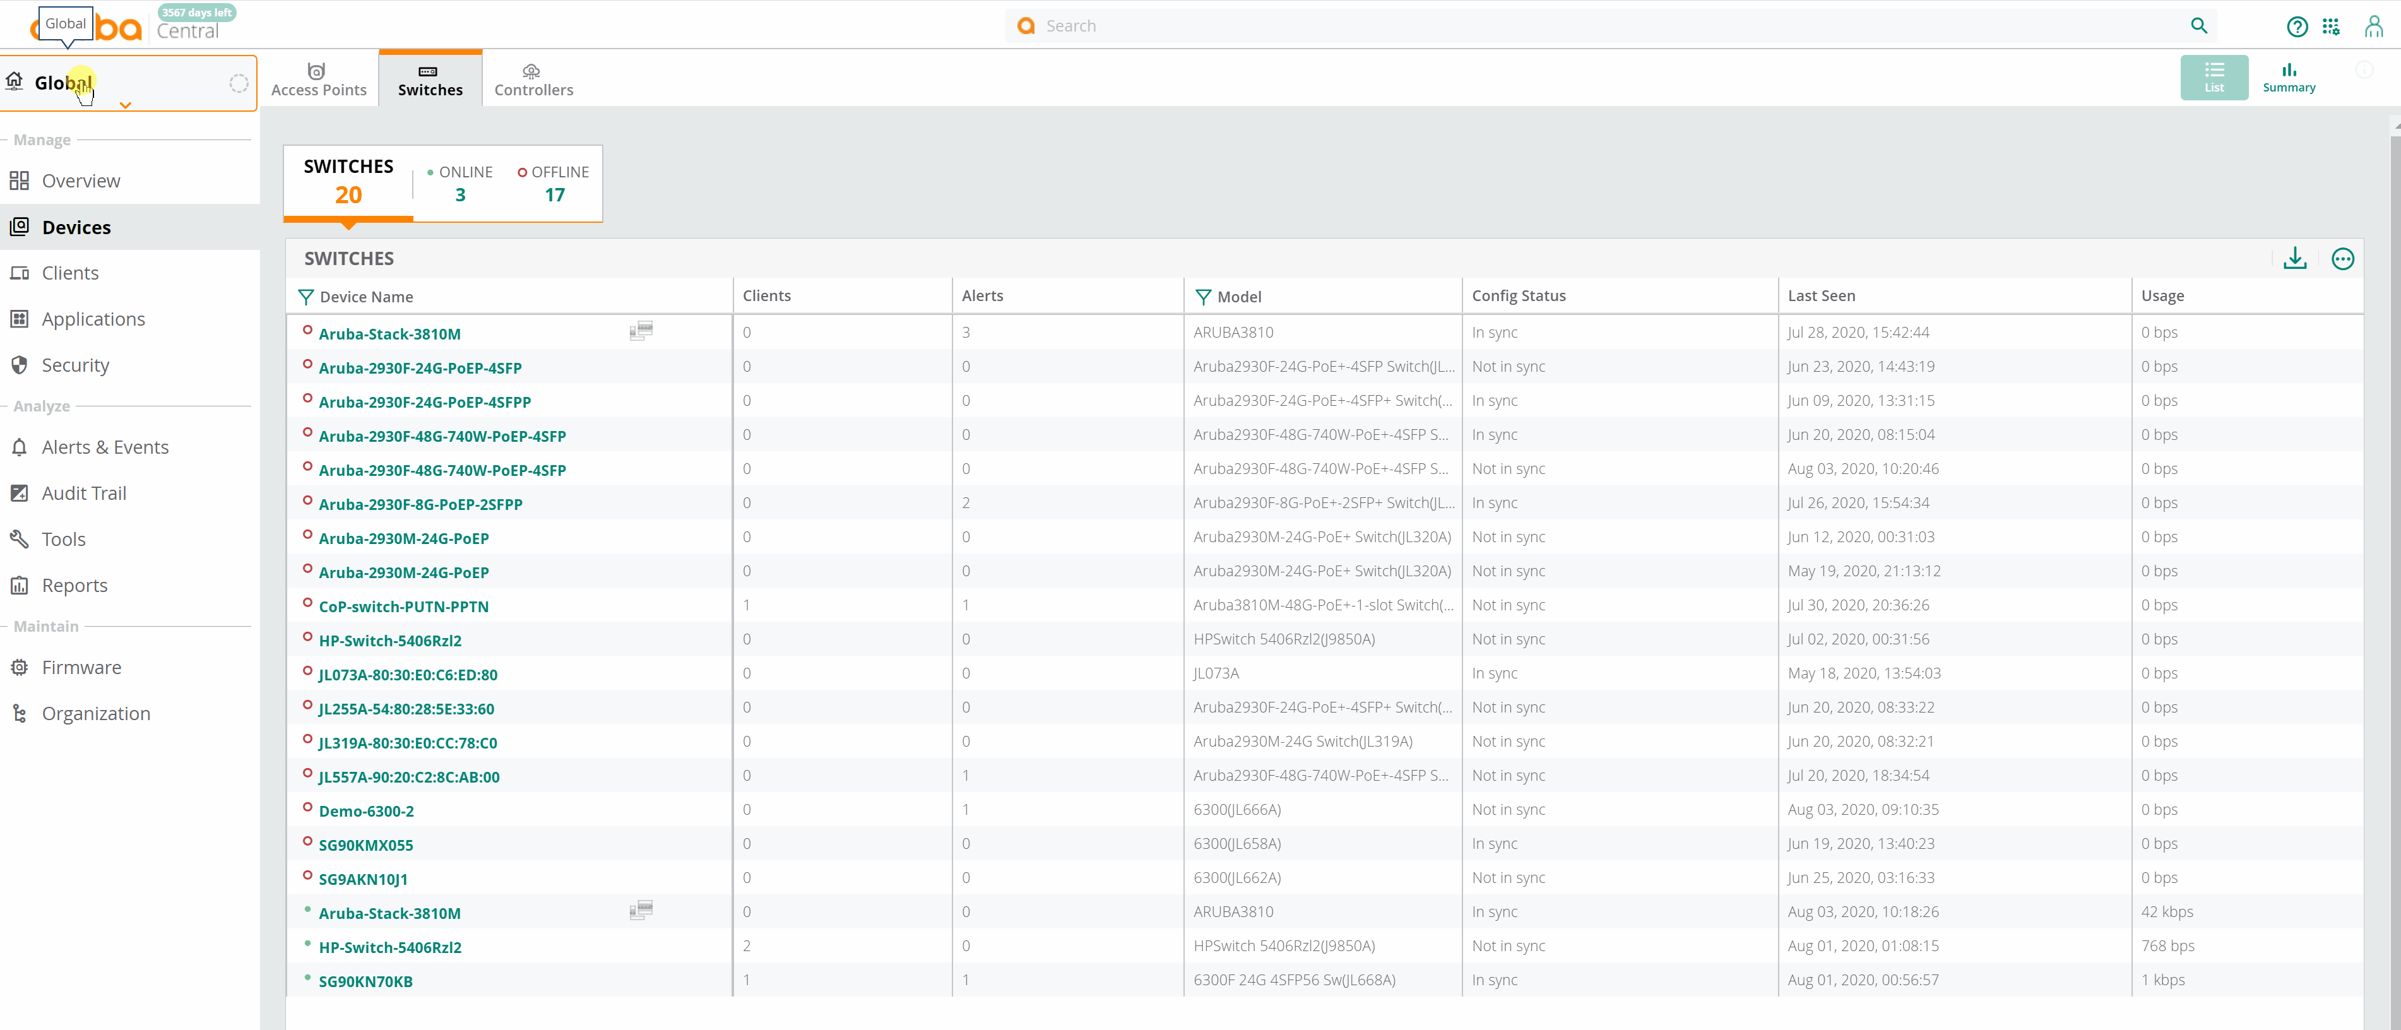The height and width of the screenshot is (1030, 2401).
Task: Click the Search input field
Action: point(1584,26)
